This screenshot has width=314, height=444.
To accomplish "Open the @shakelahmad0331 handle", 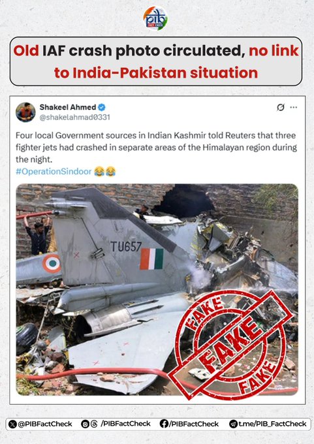I will point(75,118).
